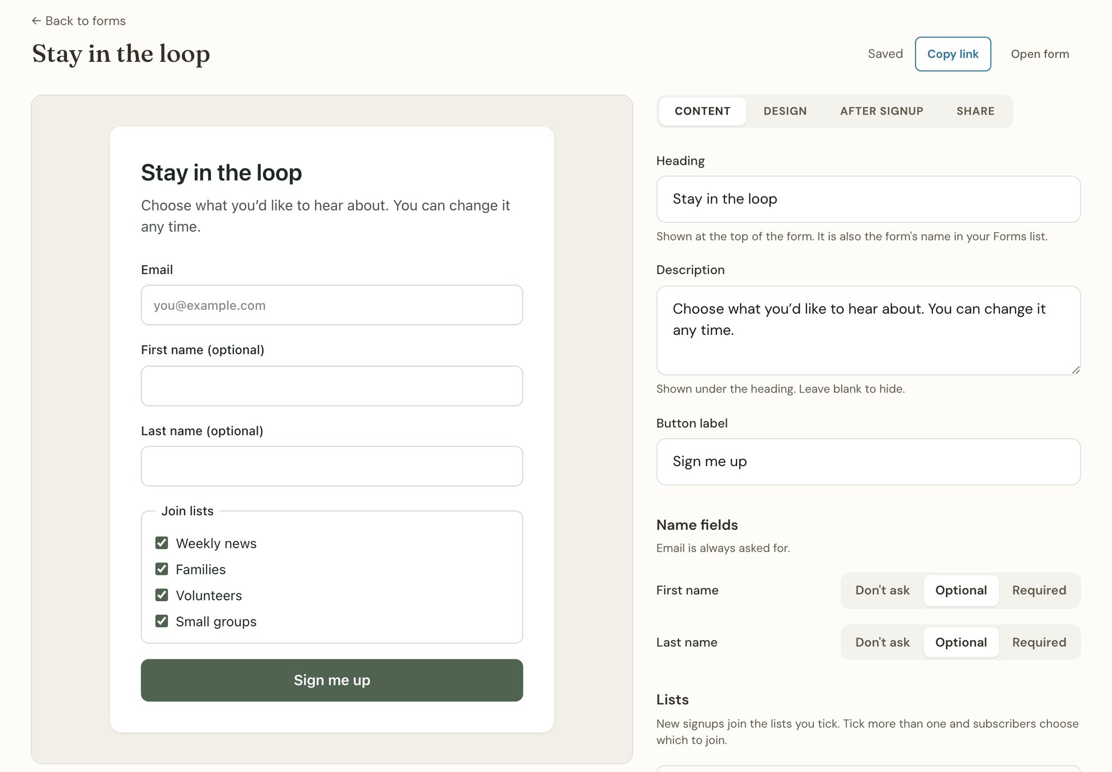
Task: Click 'Shown under the heading' helper text
Action: click(780, 389)
